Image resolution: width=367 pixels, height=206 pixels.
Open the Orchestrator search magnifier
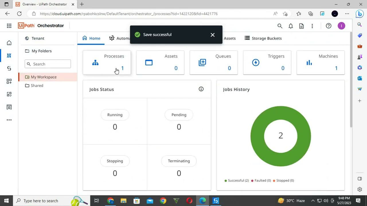pyautogui.click(x=280, y=26)
